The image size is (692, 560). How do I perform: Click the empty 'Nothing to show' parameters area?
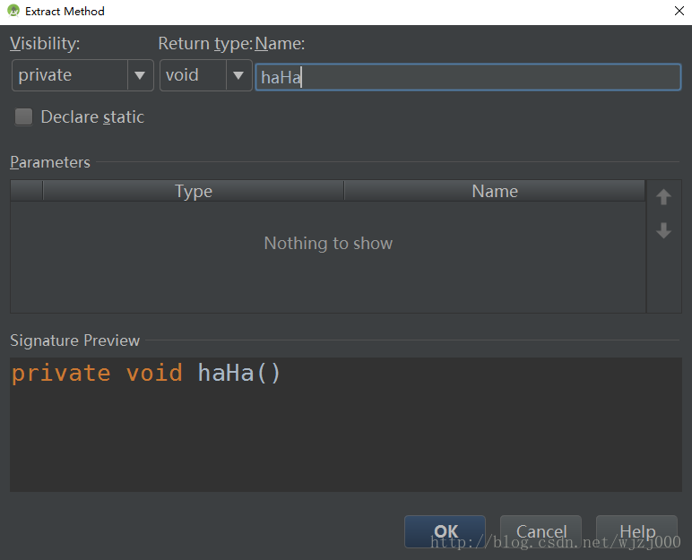(x=328, y=244)
